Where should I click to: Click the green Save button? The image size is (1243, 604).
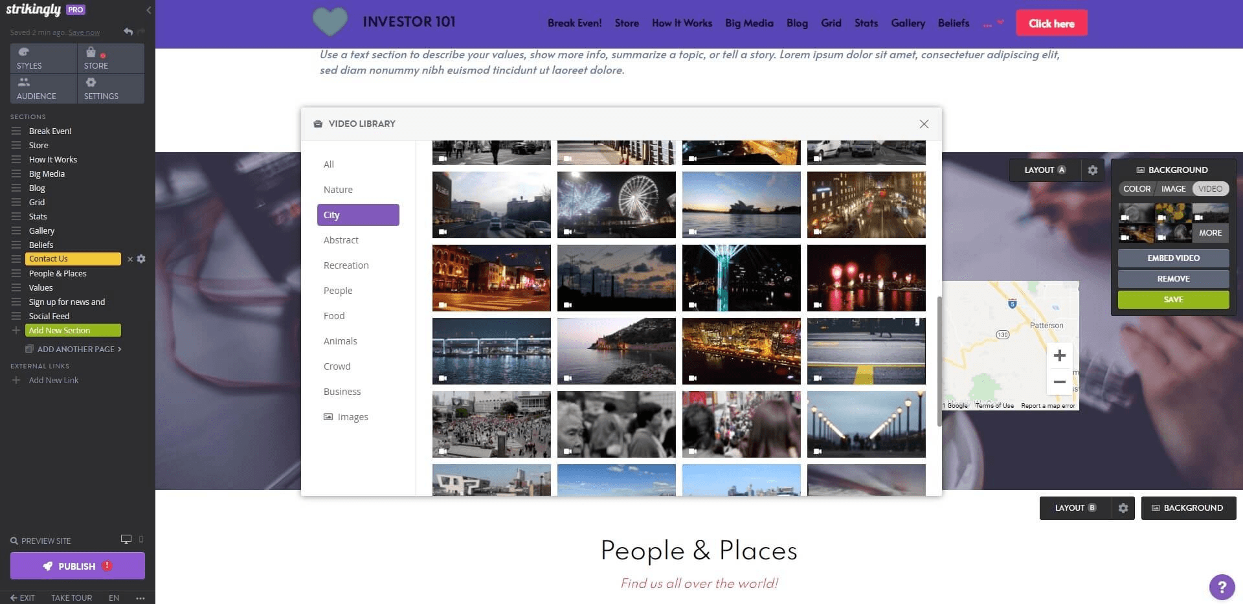[x=1173, y=300]
